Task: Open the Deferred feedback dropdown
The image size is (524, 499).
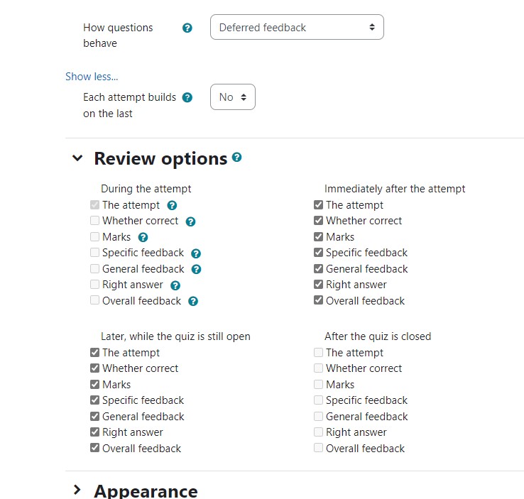Action: [x=297, y=27]
